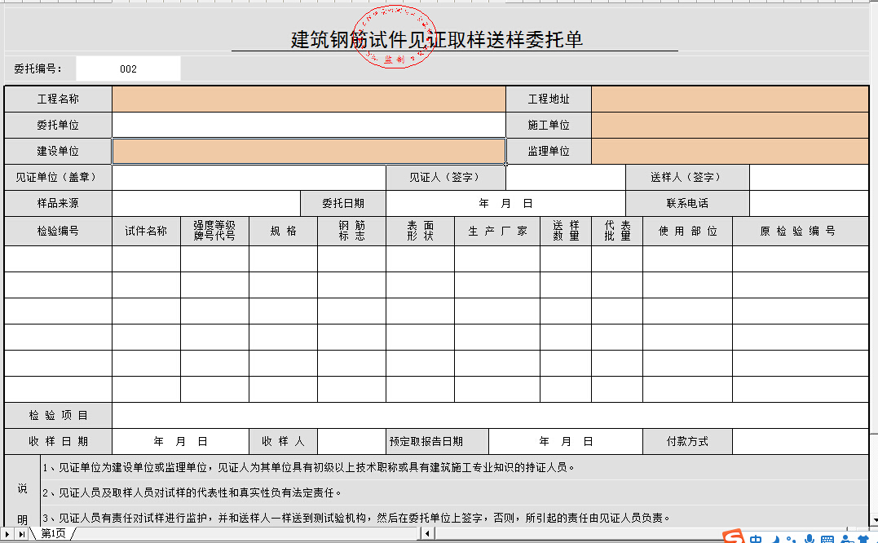Click the red round stamp image
The height and width of the screenshot is (543, 878).
coord(395,36)
